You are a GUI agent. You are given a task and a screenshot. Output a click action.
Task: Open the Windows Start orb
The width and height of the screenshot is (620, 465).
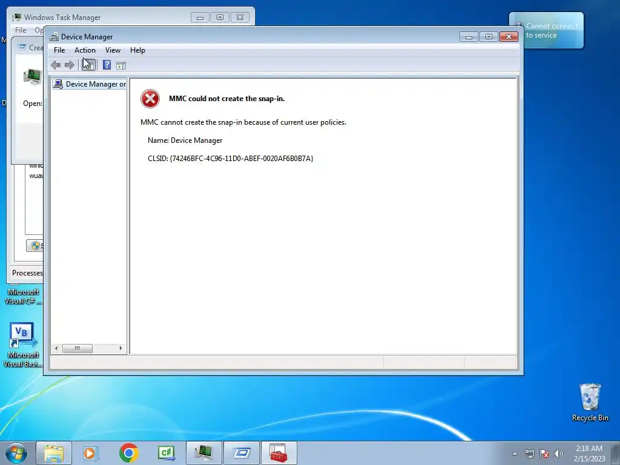(16, 453)
